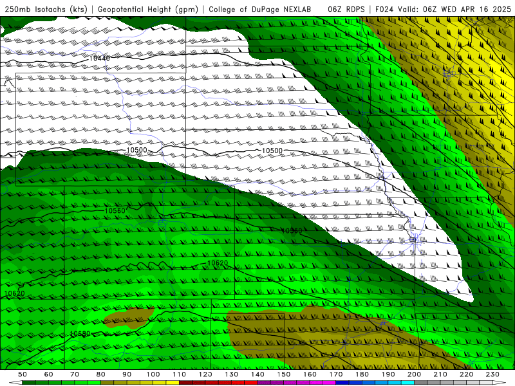Click the 50 value on the color scale
The image size is (515, 386).
(x=23, y=374)
